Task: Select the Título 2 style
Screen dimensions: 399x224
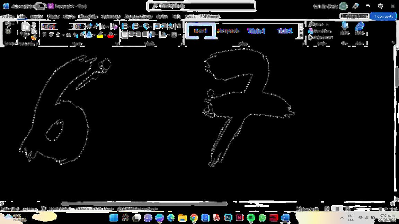Action: (x=285, y=31)
